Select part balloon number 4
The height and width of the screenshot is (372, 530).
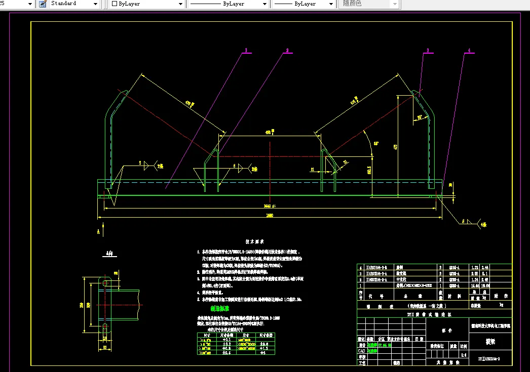click(x=469, y=50)
